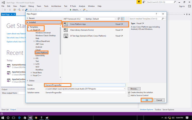Open the Debug menu
Viewport: 192px width, 120px height.
click(31, 6)
